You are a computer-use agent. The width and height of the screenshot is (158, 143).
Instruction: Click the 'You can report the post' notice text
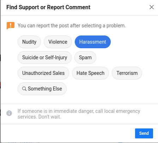pyautogui.click(x=72, y=26)
